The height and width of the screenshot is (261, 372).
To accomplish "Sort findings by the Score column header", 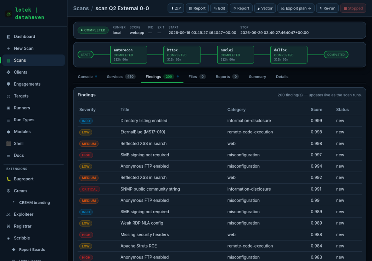I will pyautogui.click(x=316, y=110).
